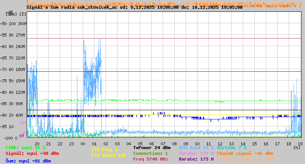The height and width of the screenshot is (164, 305).
Task: Select the red Signál nyní -38 dBm label
Action: [x=32, y=153]
